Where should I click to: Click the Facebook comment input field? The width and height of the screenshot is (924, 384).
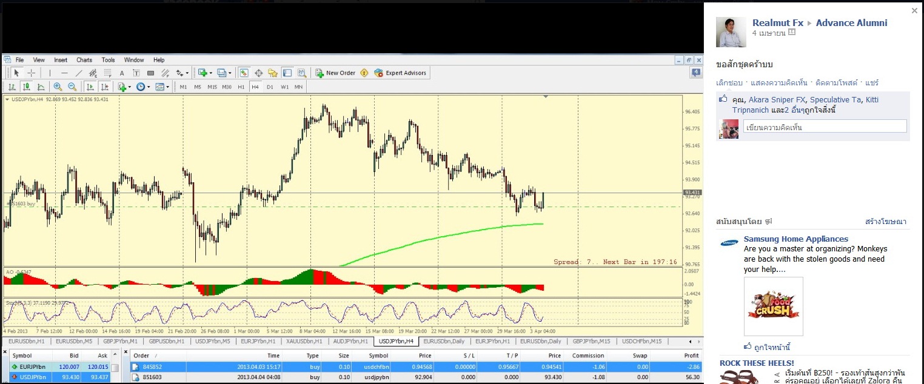click(x=825, y=127)
